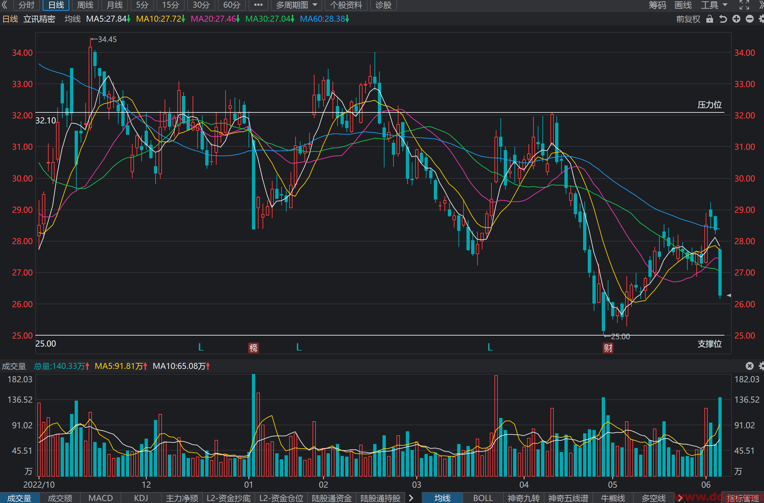Open 个股资料 stock info
Image resolution: width=764 pixels, height=503 pixels.
(x=346, y=5)
